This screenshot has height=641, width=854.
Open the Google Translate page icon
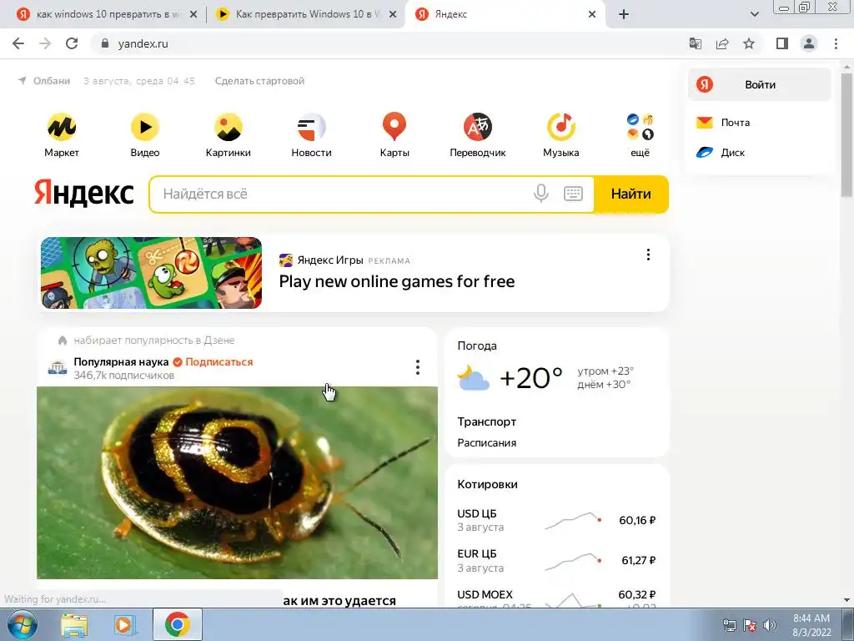click(696, 43)
